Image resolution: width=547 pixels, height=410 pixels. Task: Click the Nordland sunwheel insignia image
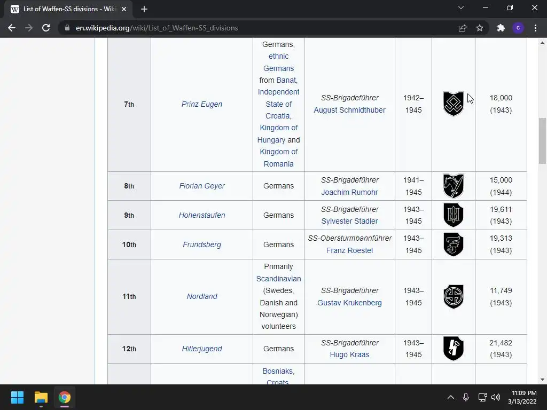pos(453,296)
